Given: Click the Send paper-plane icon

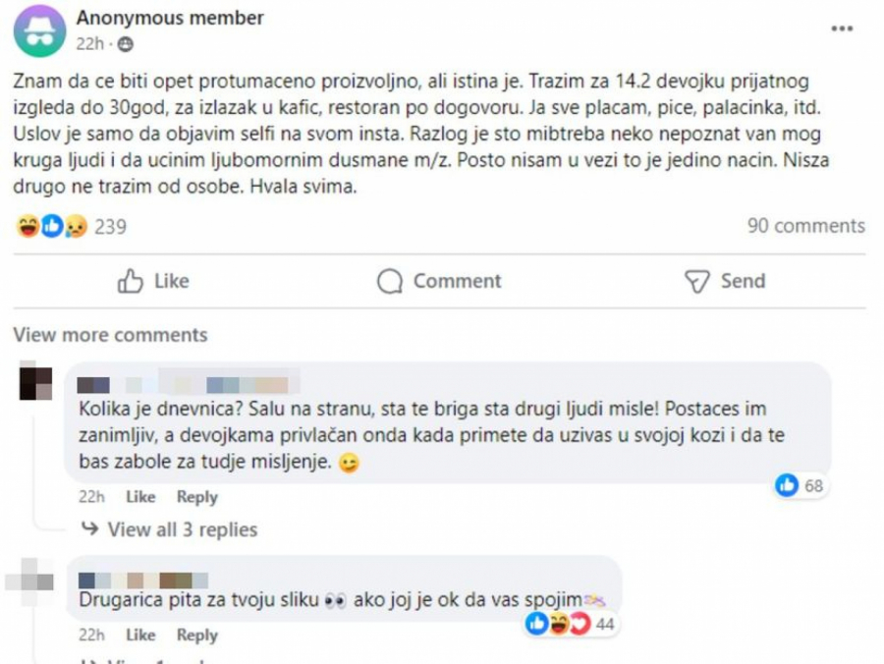Looking at the screenshot, I should [x=697, y=281].
